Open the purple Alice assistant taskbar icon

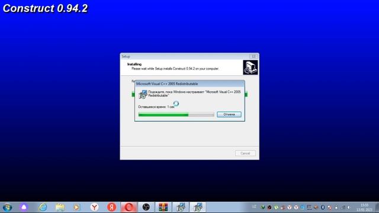click(x=24, y=207)
